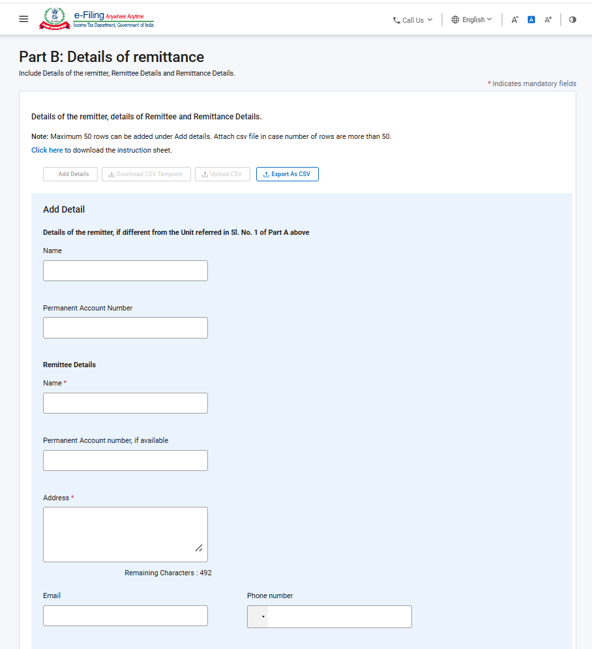592x649 pixels.
Task: Click the Add Details button
Action: pyautogui.click(x=70, y=174)
